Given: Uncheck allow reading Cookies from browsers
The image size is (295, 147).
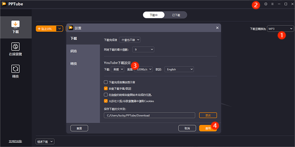Looking at the screenshot, I should [x=106, y=101].
